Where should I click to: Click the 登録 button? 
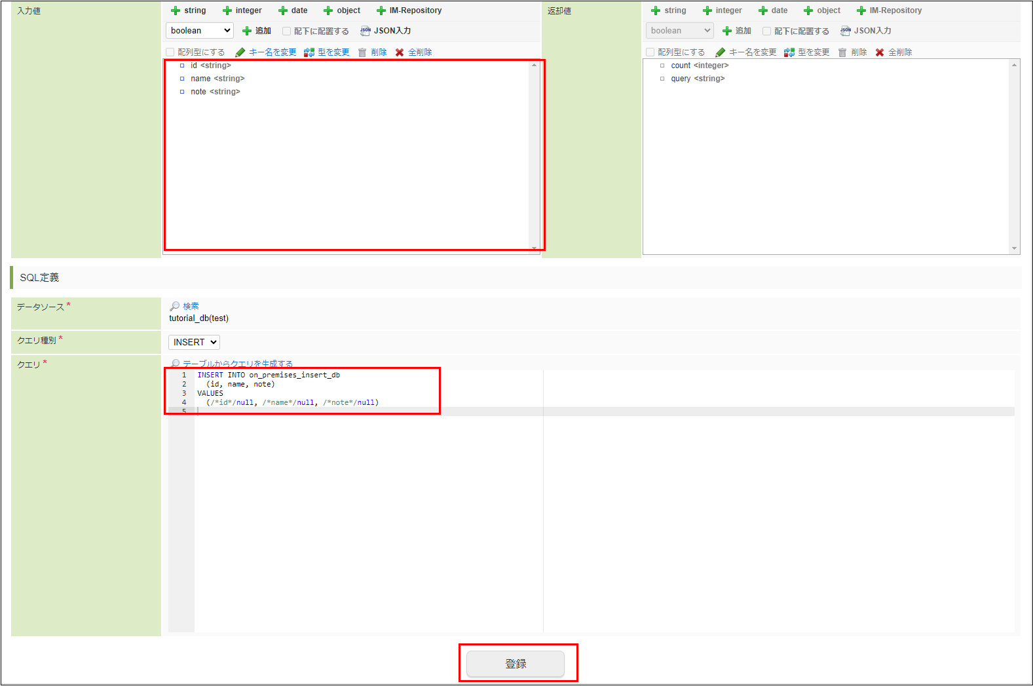516,664
